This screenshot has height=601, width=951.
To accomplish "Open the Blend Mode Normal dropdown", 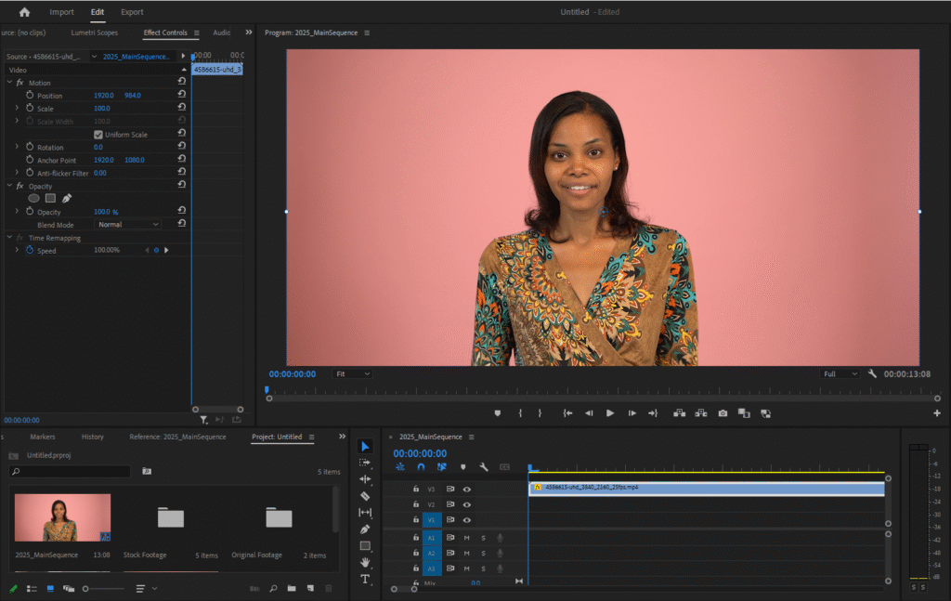I will 127,225.
